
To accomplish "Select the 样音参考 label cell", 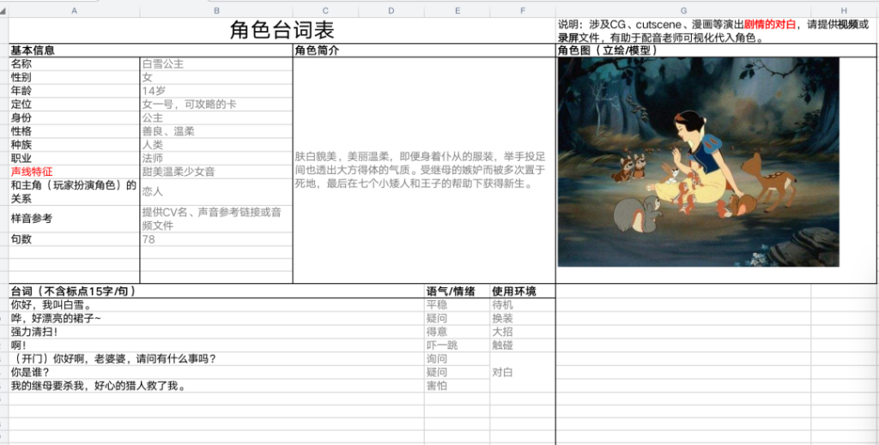I will click(75, 219).
